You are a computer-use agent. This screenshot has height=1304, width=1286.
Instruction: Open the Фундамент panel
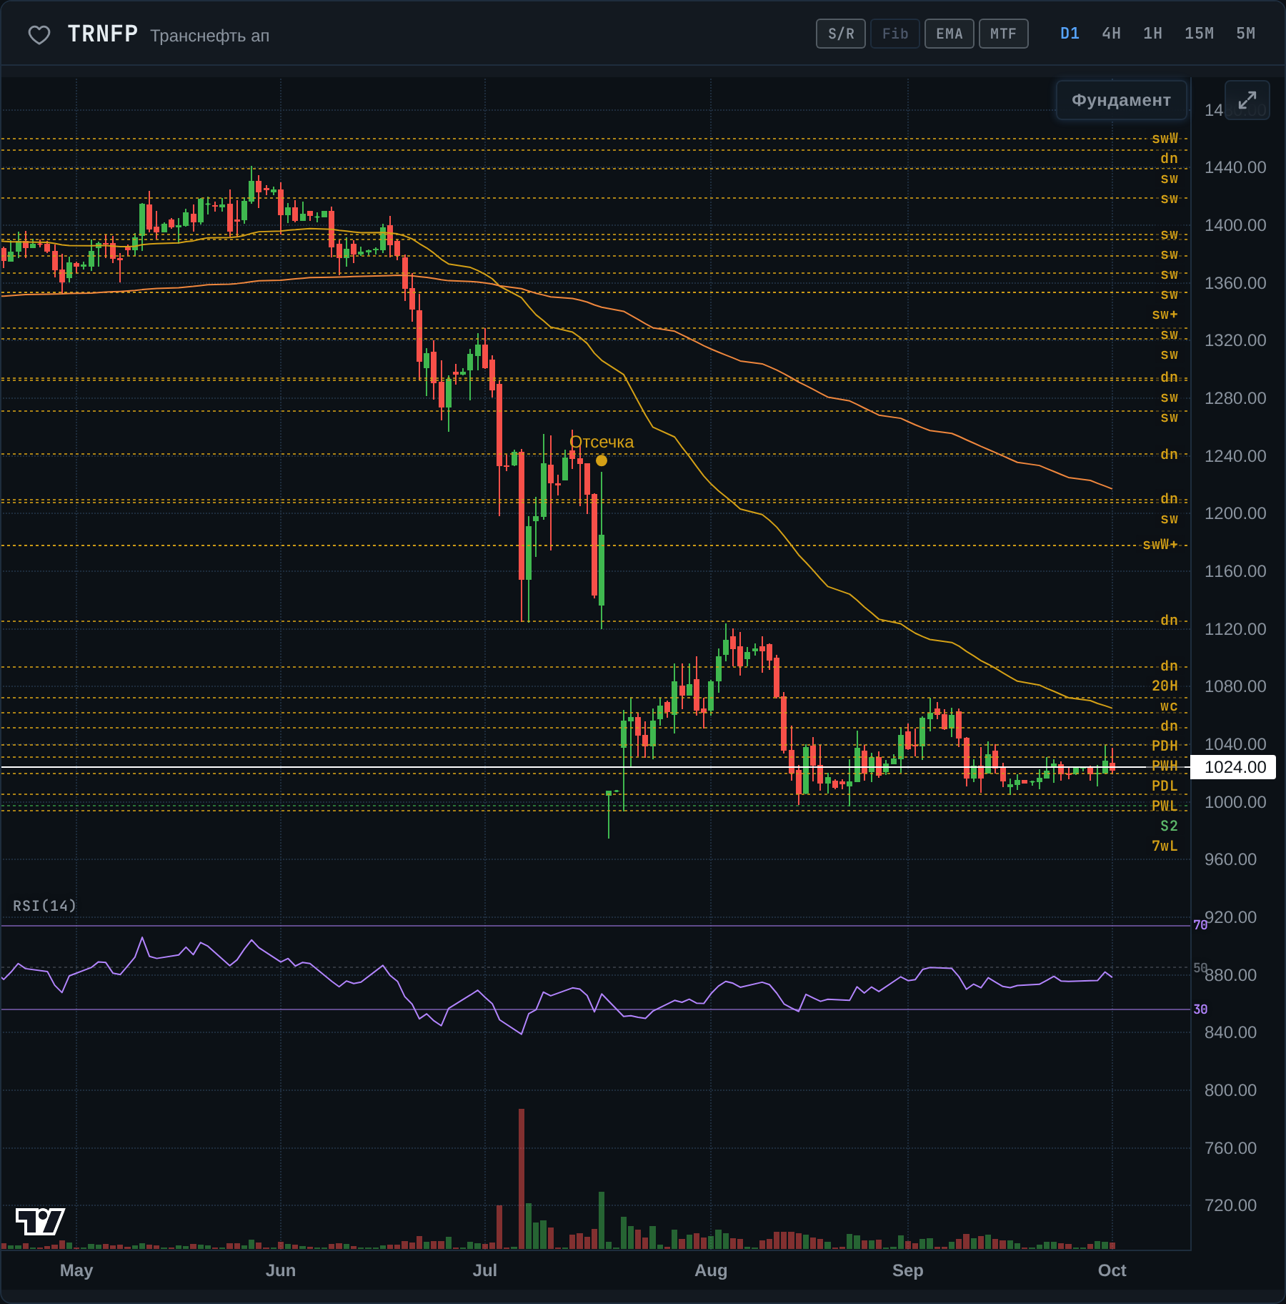(x=1121, y=100)
